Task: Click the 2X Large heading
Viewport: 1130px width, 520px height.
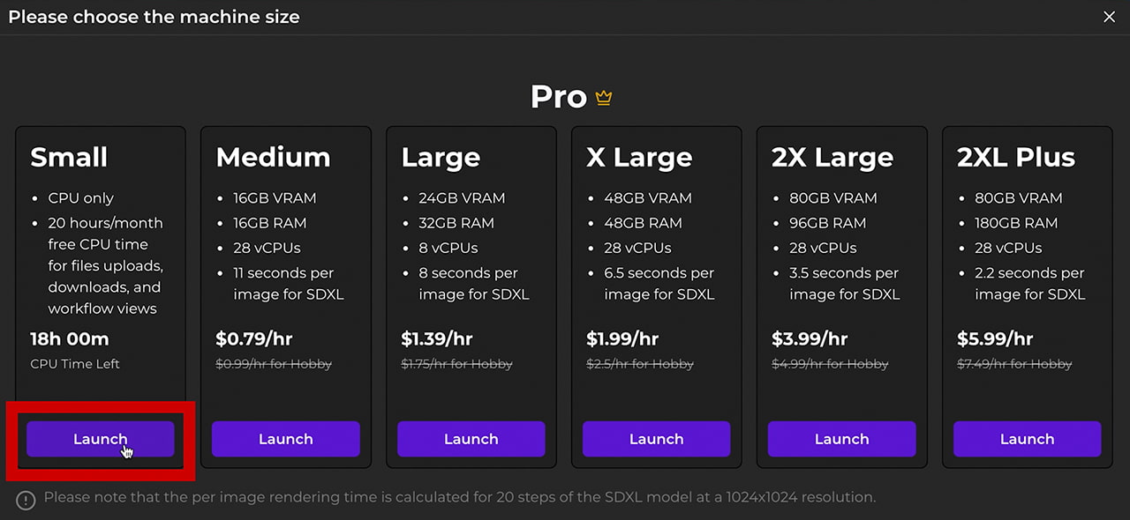Action: tap(832, 157)
